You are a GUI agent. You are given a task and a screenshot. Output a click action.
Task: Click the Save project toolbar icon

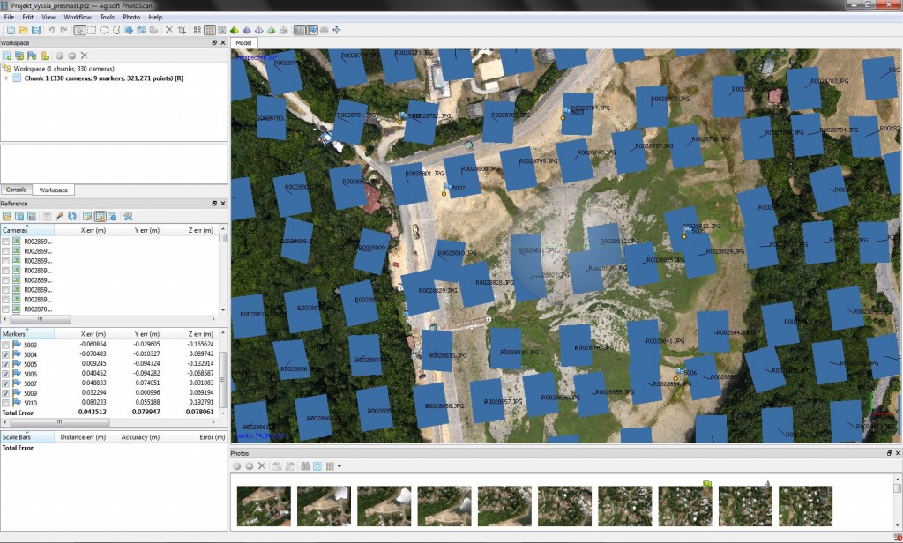point(35,30)
